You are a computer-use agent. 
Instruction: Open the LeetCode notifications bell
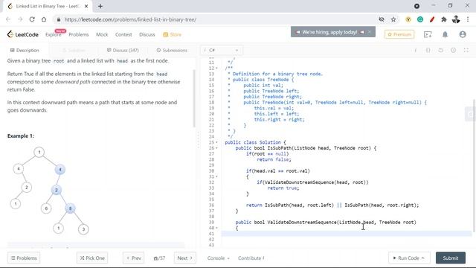[445, 34]
